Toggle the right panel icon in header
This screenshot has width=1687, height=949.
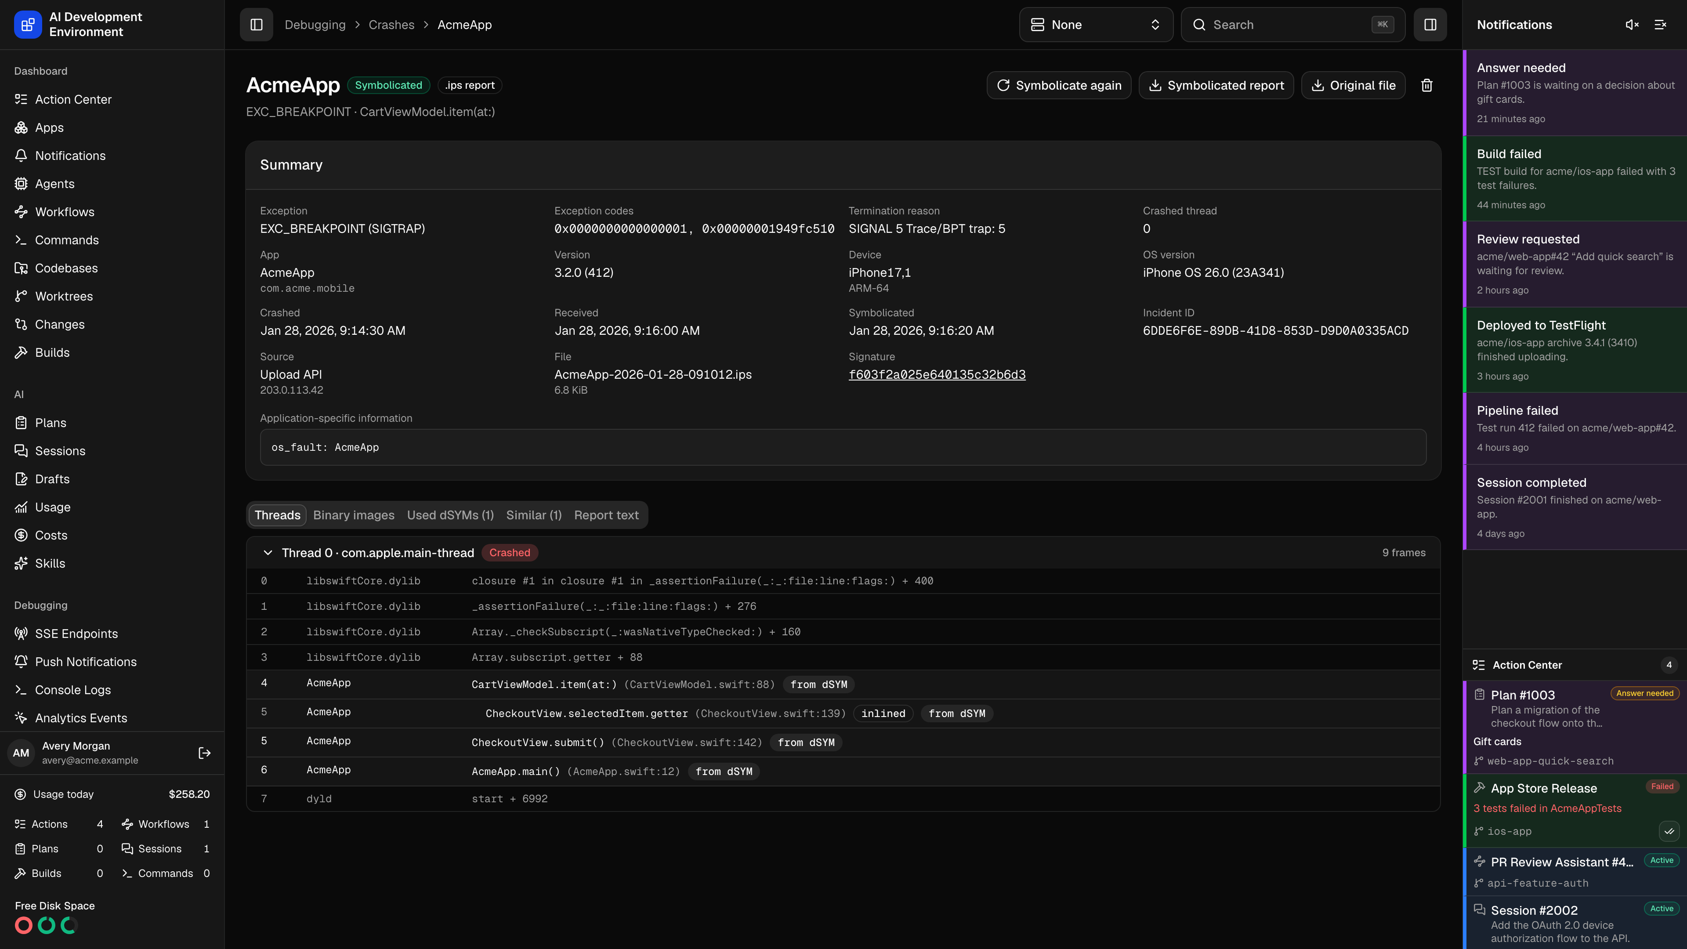[1430, 25]
